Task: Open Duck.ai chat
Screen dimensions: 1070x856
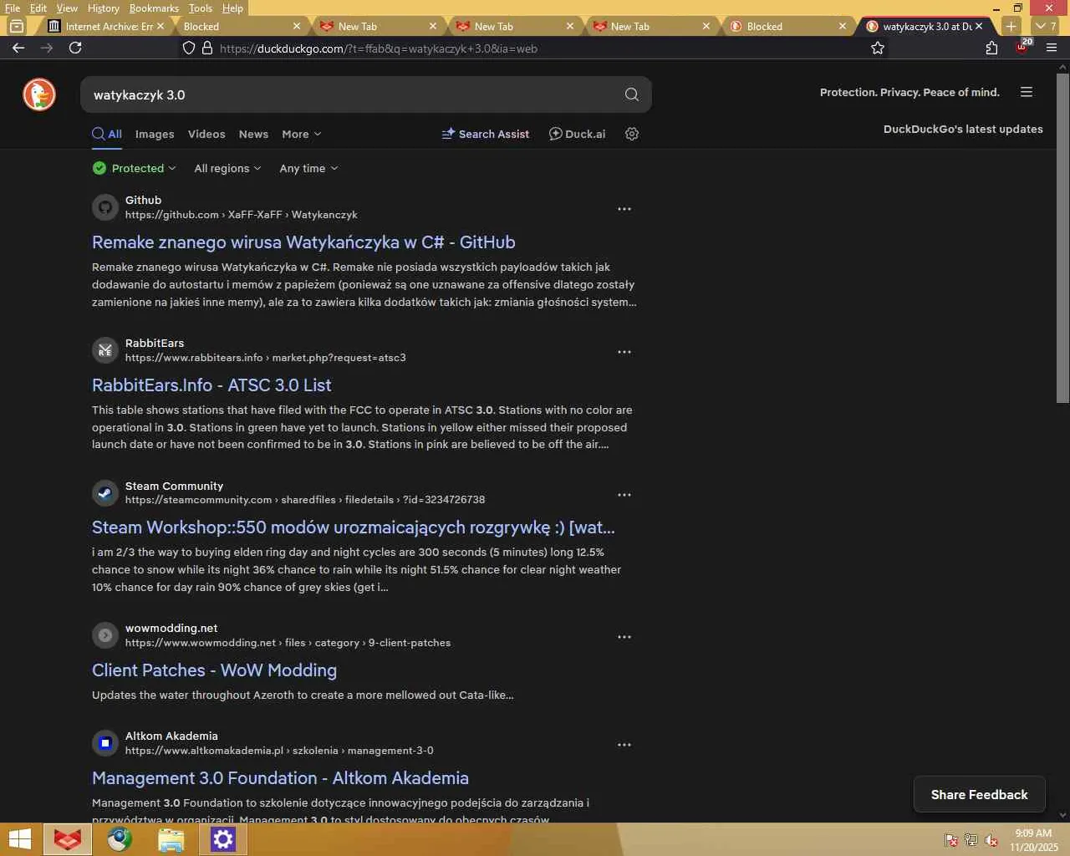Action: (x=577, y=134)
